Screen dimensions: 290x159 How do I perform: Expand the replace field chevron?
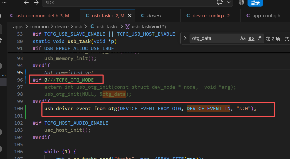pos(185,38)
